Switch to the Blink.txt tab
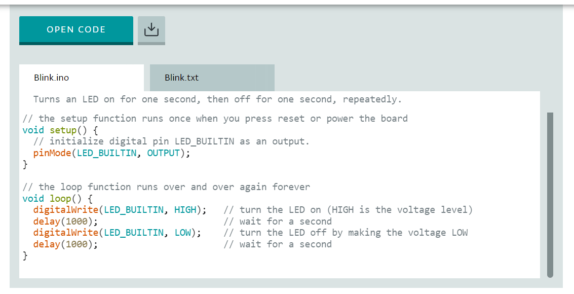 coord(212,78)
